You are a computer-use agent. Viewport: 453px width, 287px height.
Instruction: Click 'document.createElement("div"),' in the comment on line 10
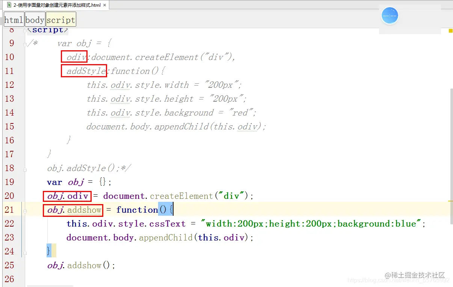pyautogui.click(x=163, y=57)
